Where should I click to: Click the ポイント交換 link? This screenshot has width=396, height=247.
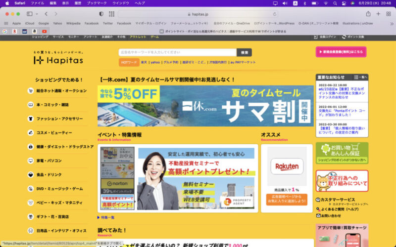[x=353, y=37]
